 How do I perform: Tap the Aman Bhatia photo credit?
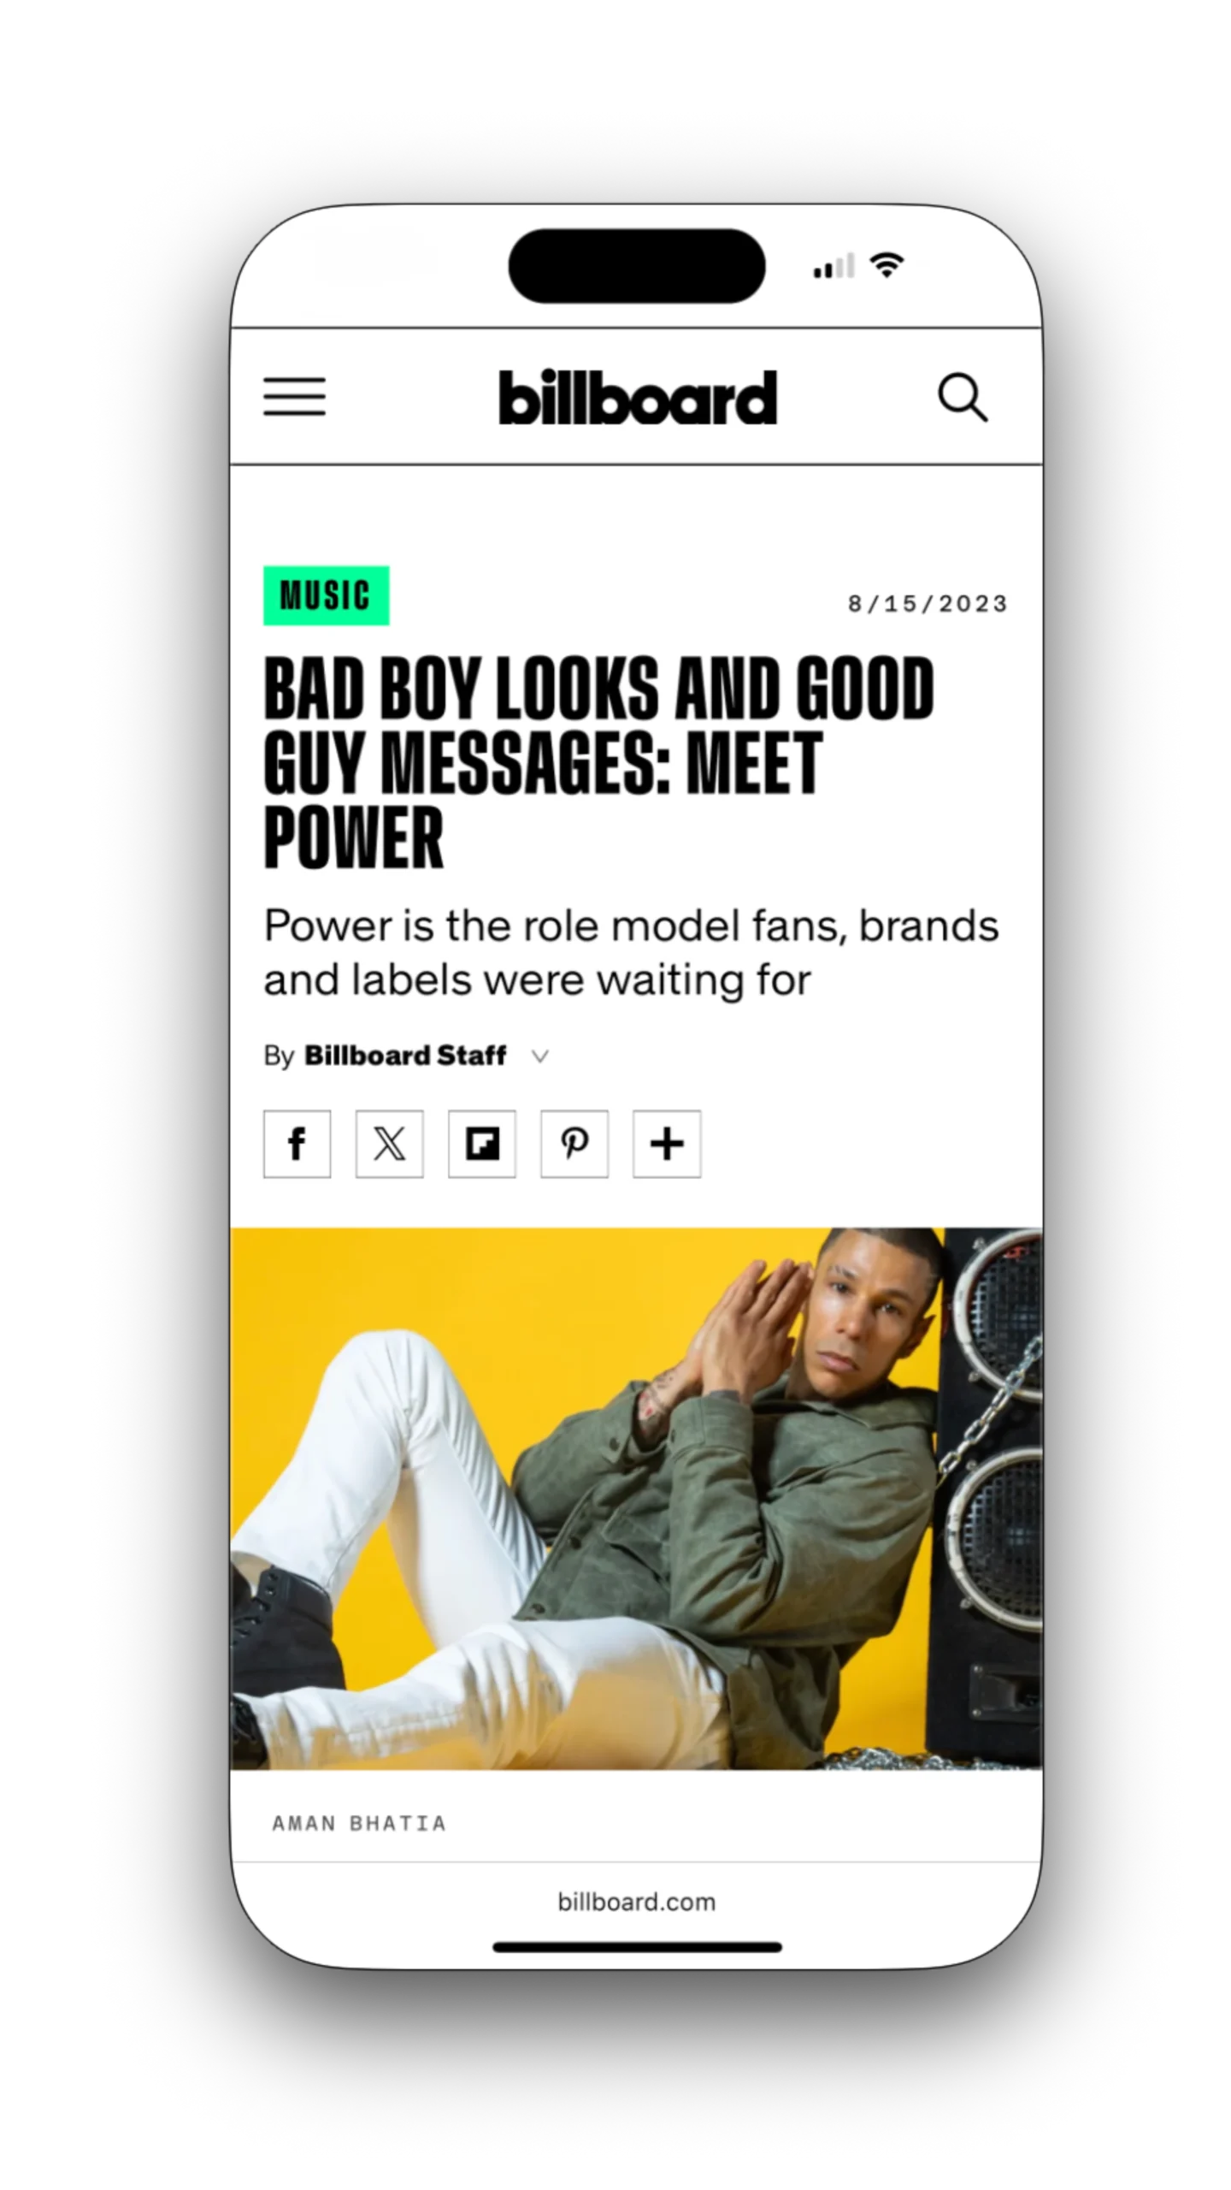(359, 1824)
